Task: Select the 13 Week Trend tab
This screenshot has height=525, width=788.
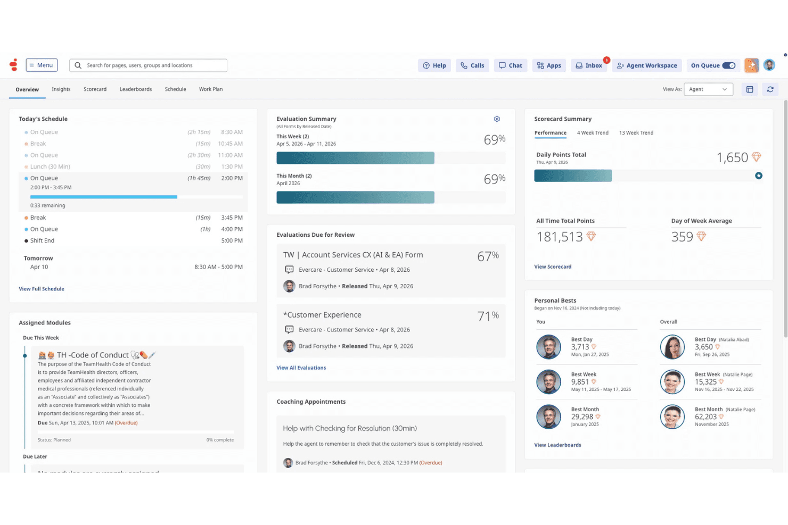Action: click(x=636, y=133)
